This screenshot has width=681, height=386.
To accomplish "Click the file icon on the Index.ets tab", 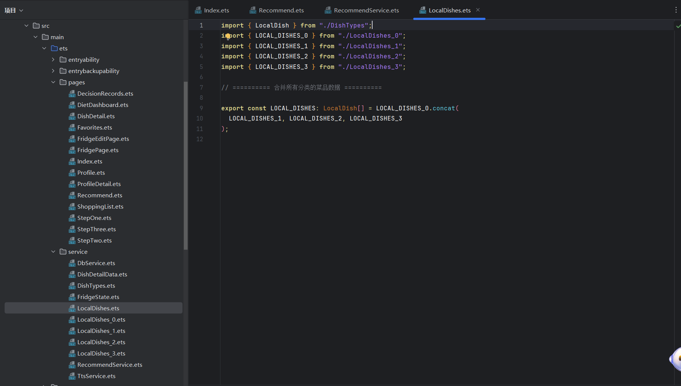I will (198, 10).
